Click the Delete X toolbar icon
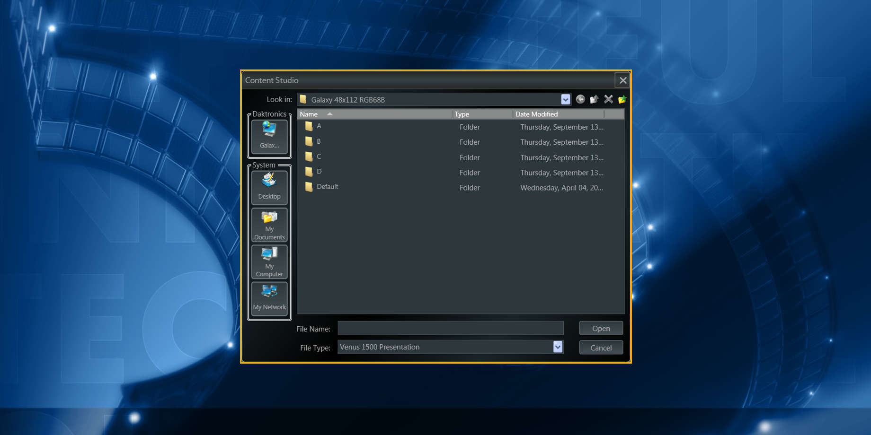This screenshot has height=435, width=871. pos(608,99)
